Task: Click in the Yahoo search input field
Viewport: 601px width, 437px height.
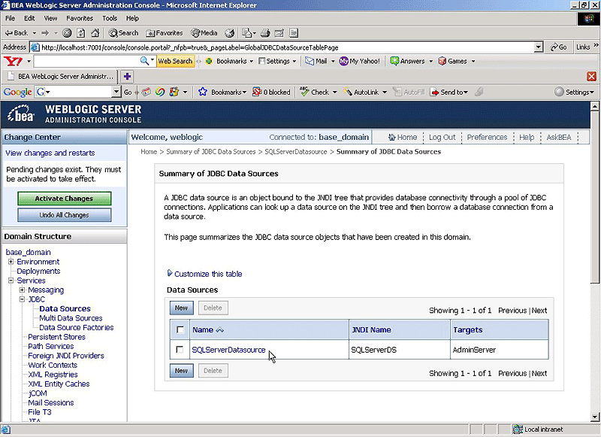Action: pos(86,61)
